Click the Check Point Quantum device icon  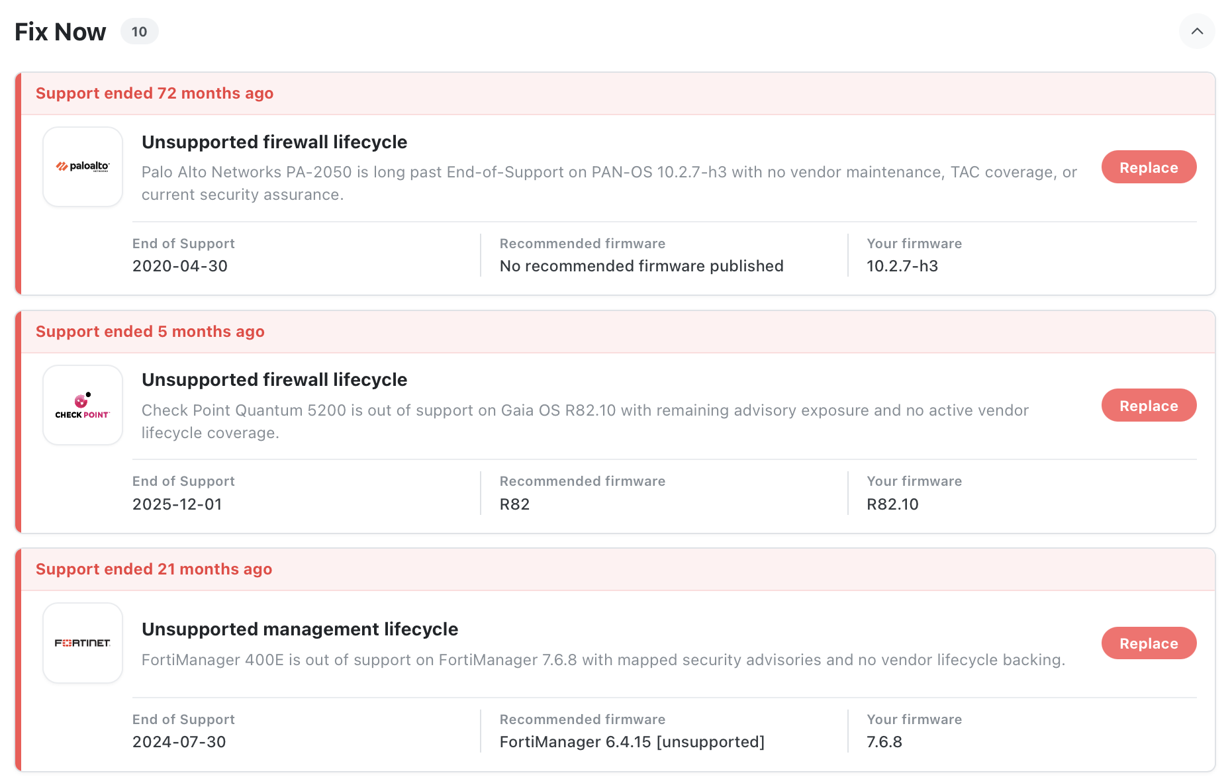click(82, 404)
